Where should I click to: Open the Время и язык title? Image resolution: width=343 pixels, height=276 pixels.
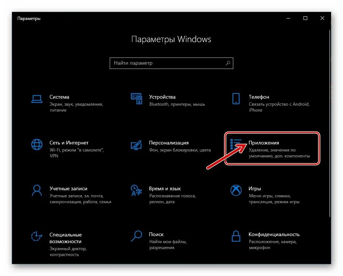165,188
